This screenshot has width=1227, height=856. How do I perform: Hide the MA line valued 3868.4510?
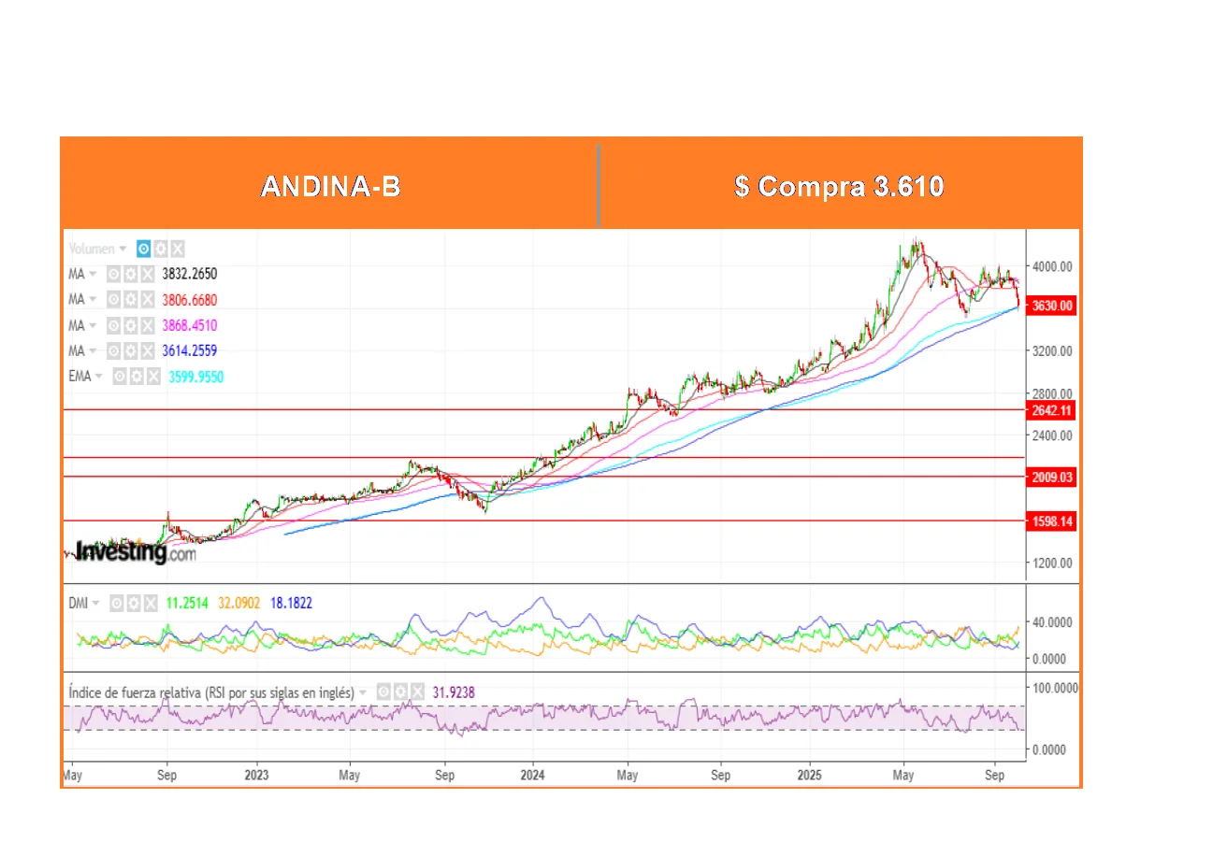pos(113,325)
